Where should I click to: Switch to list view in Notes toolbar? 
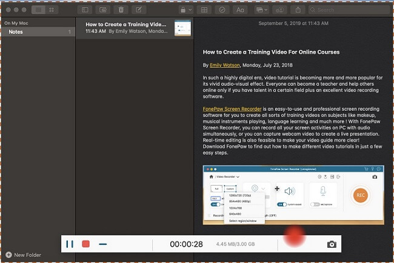38,10
